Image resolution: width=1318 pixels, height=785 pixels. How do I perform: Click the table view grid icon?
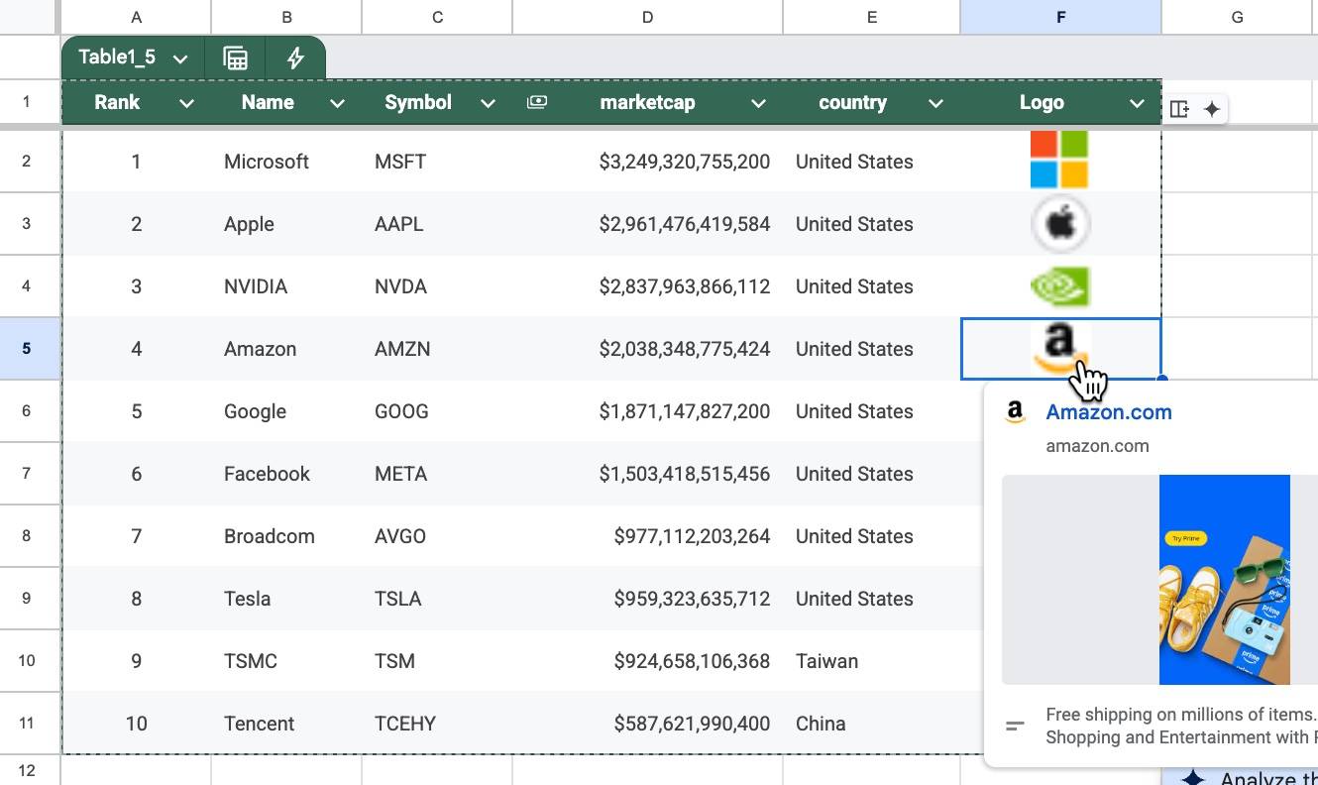(236, 57)
